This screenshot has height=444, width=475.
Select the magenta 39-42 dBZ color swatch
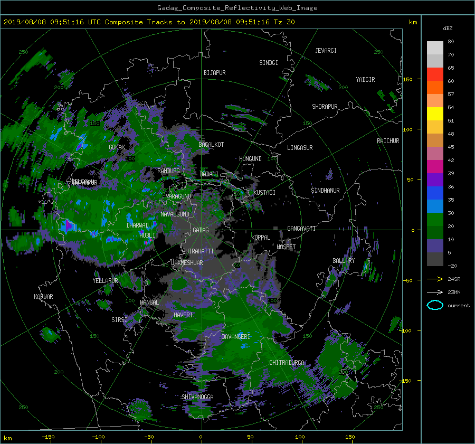tap(435, 167)
